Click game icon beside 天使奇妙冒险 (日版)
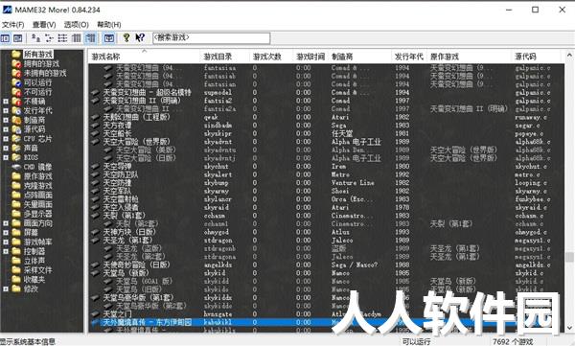The image size is (575, 346). pyautogui.click(x=95, y=265)
